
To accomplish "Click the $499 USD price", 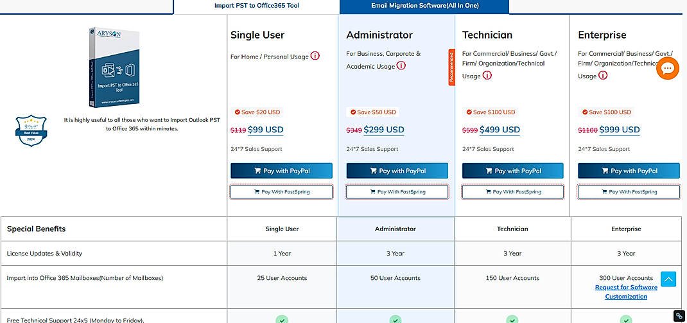I will [x=500, y=130].
